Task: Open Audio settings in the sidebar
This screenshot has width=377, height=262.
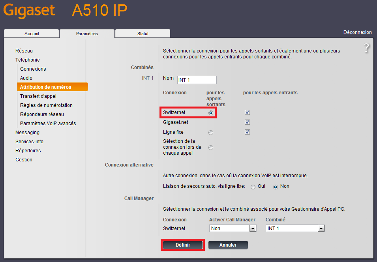Action: 26,78
